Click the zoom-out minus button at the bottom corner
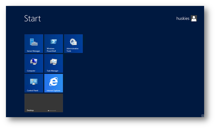The height and width of the screenshot is (129, 216). click(203, 116)
